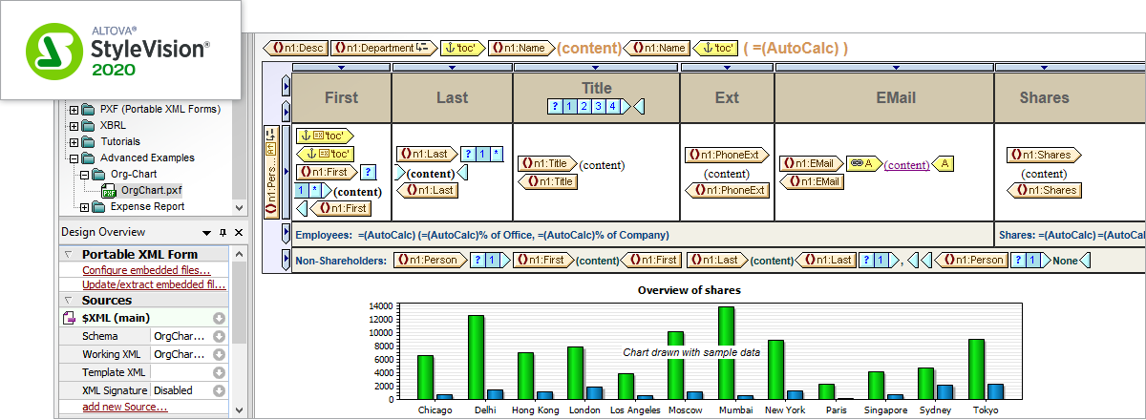This screenshot has width=1146, height=420.
Task: Click the n1:Shares opening tag
Action: click(x=1043, y=155)
